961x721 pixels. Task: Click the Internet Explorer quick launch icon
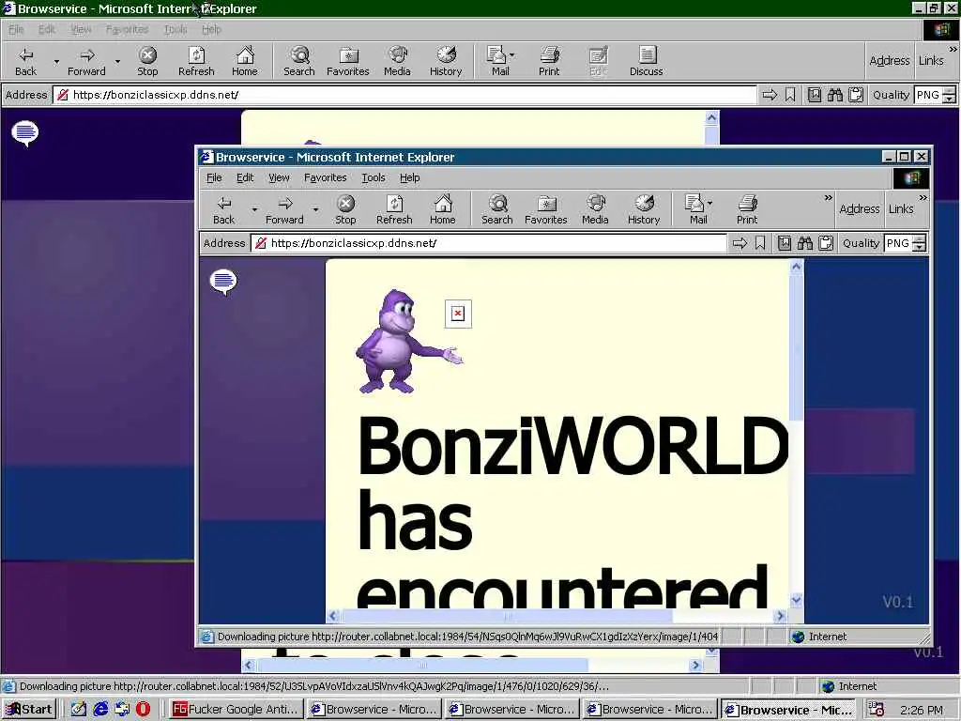(x=100, y=710)
